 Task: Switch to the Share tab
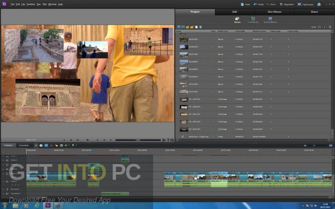314,12
